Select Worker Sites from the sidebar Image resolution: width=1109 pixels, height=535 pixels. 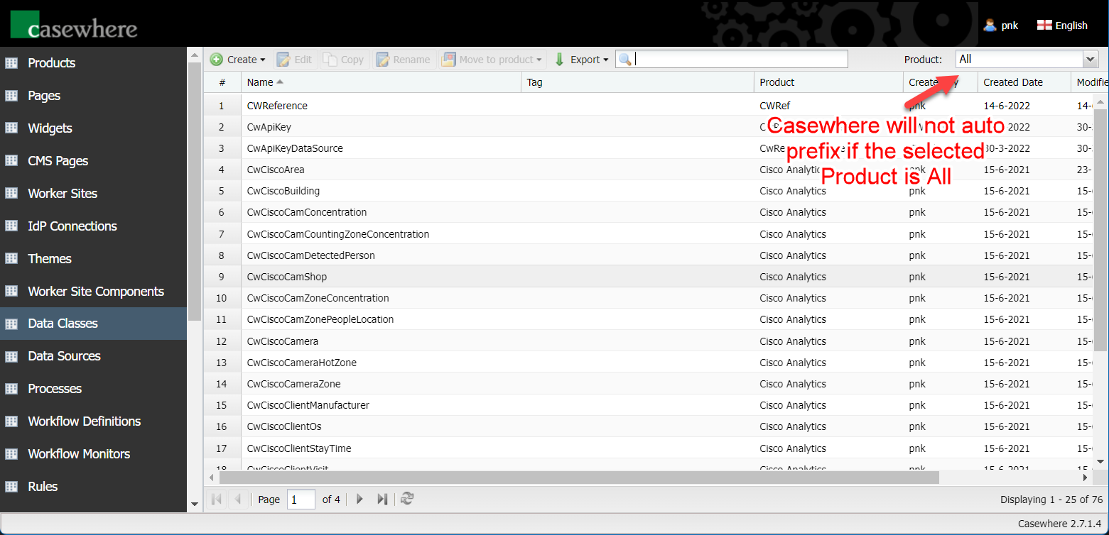63,194
